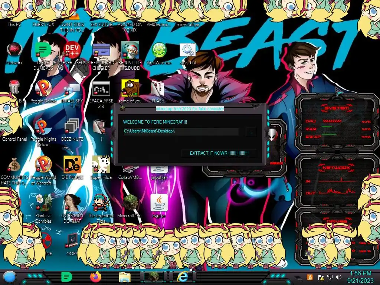The image size is (380, 285).
Task: Click the C:\Users\MrBeast\Desktop\ path field
Action: point(181,131)
